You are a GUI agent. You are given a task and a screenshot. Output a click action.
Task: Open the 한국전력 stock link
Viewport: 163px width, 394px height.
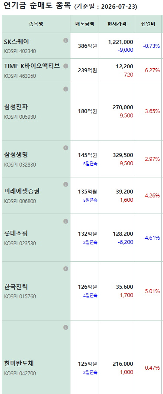(16, 287)
